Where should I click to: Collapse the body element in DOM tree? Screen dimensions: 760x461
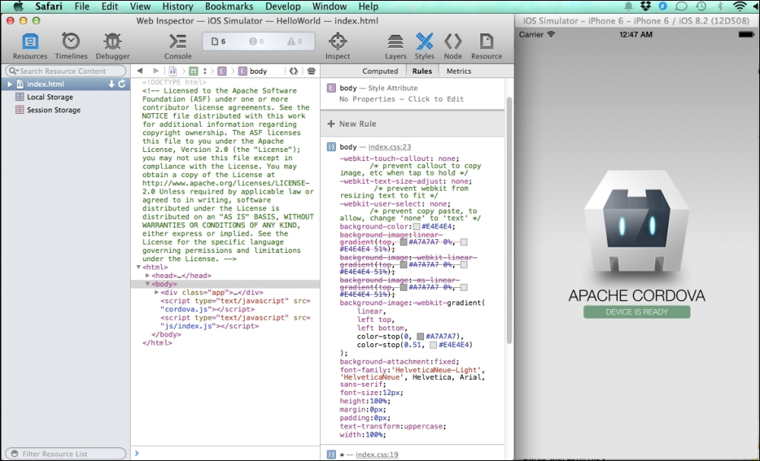pyautogui.click(x=147, y=284)
